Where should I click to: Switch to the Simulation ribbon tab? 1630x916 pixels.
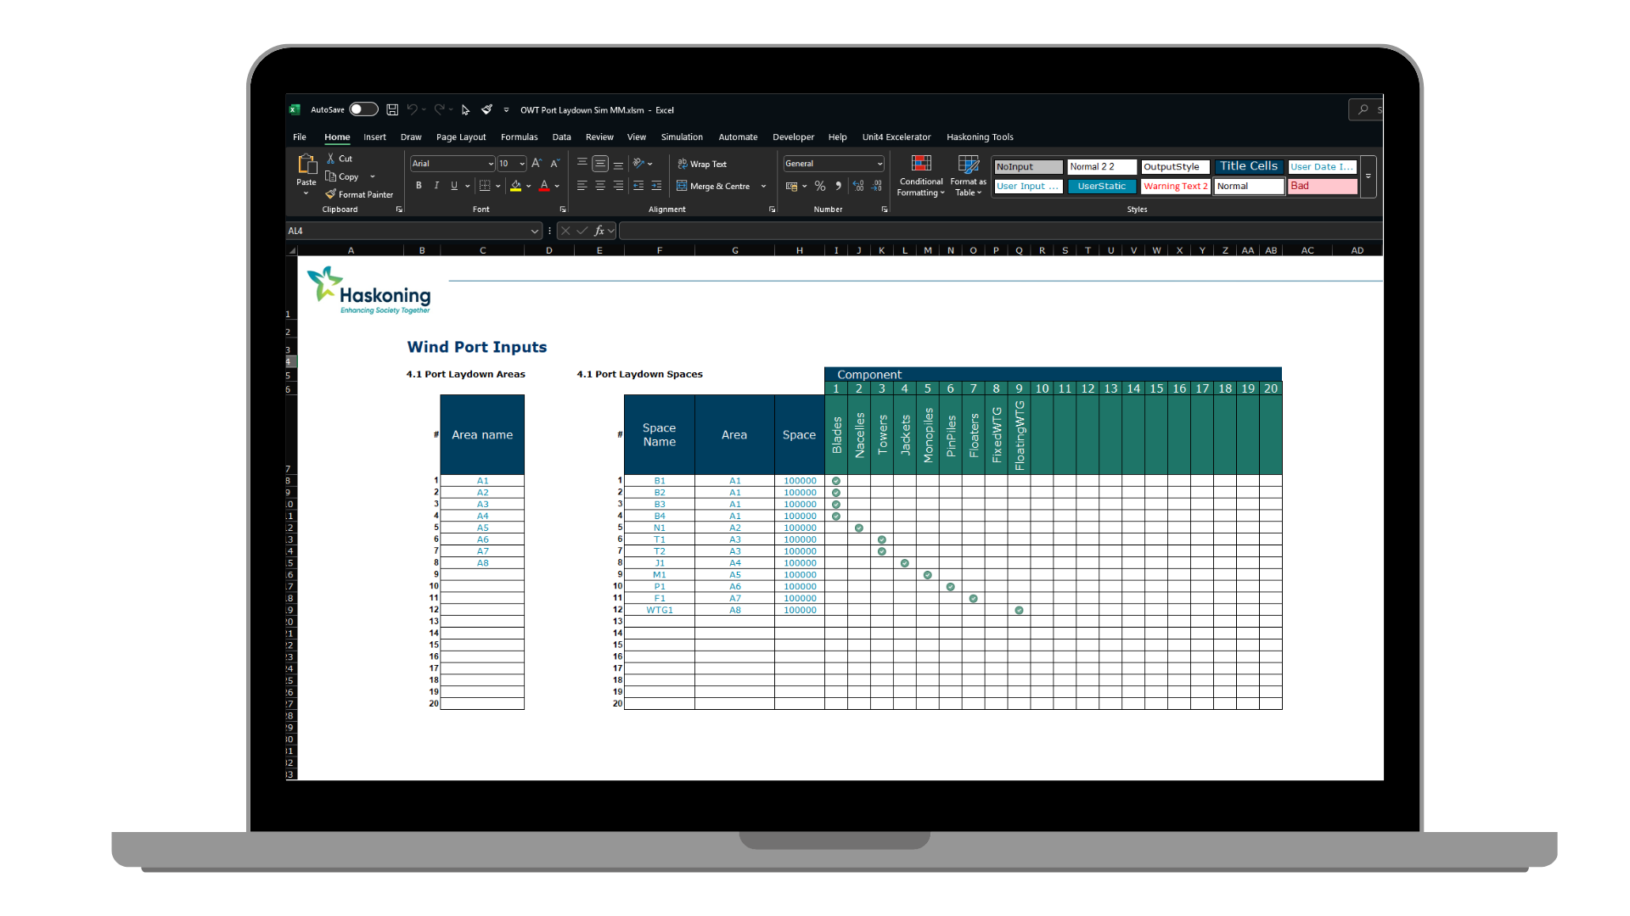click(682, 137)
